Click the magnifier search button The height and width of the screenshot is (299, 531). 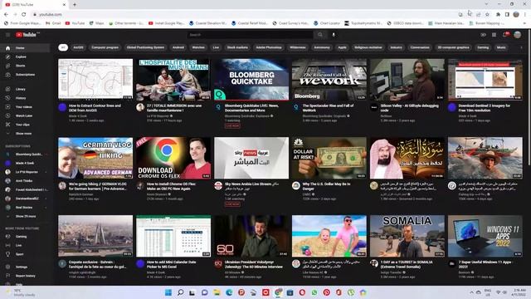pos(320,35)
